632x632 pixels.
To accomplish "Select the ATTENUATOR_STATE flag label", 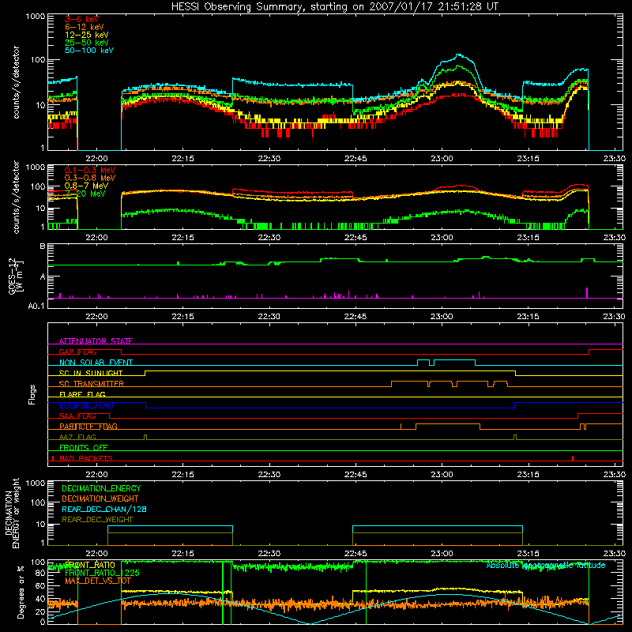I will coord(96,341).
